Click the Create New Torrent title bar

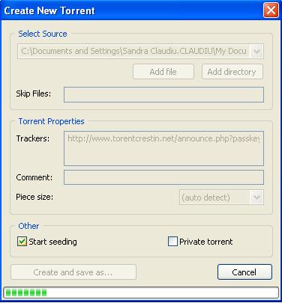[133, 10]
